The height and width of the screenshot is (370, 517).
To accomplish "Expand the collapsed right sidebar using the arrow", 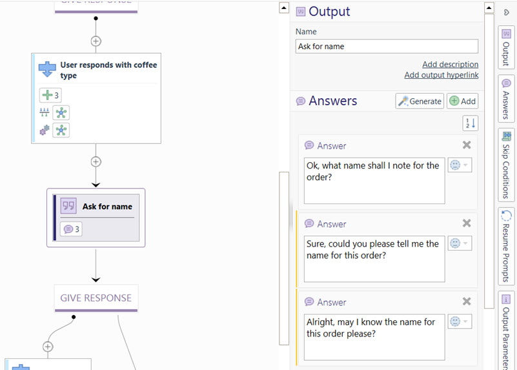I will click(x=507, y=12).
